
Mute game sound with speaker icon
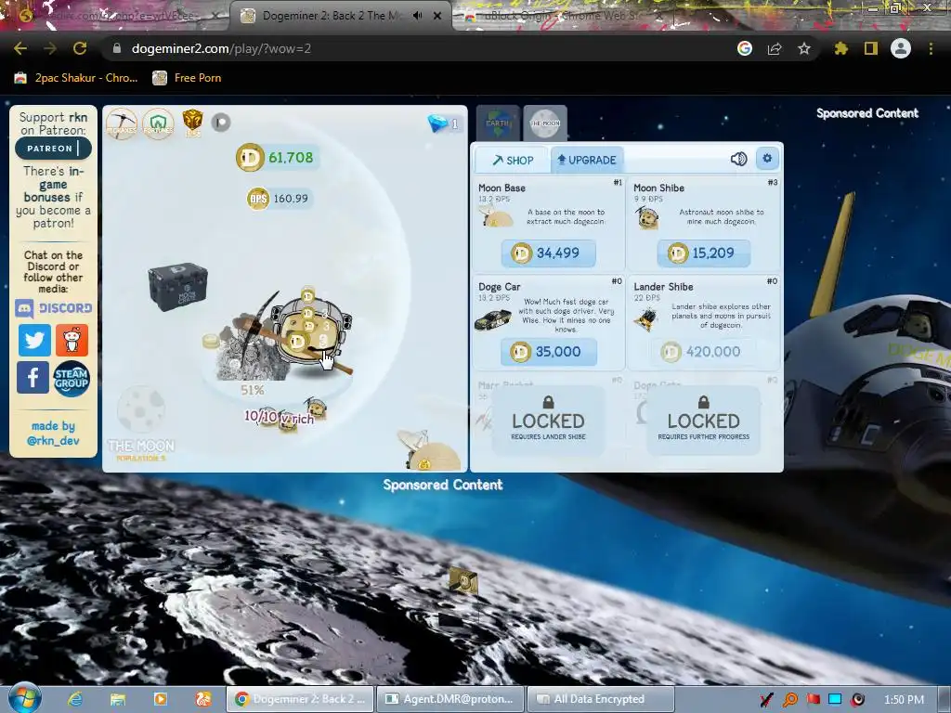[x=738, y=159]
